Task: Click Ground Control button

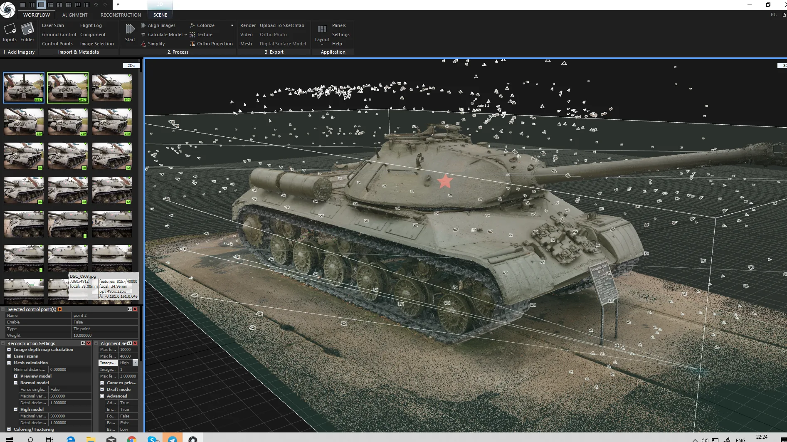Action: [59, 35]
